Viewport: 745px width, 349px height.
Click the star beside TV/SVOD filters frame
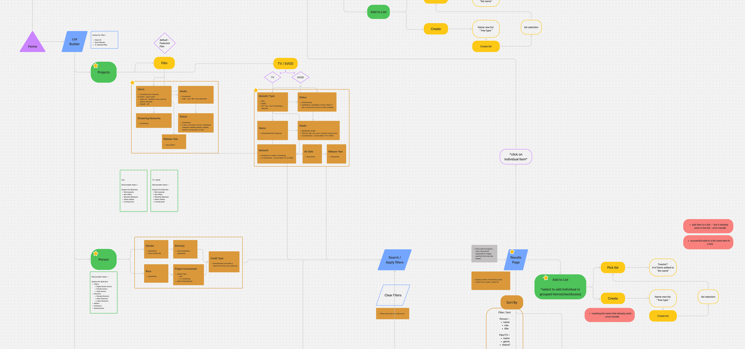click(x=256, y=90)
